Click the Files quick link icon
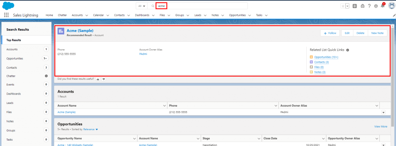Screen dimensions: 396x146 (311, 67)
